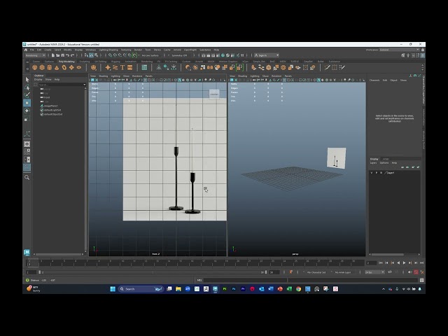This screenshot has width=448, height=336.
Task: Click the play forwards button
Action: (404, 263)
